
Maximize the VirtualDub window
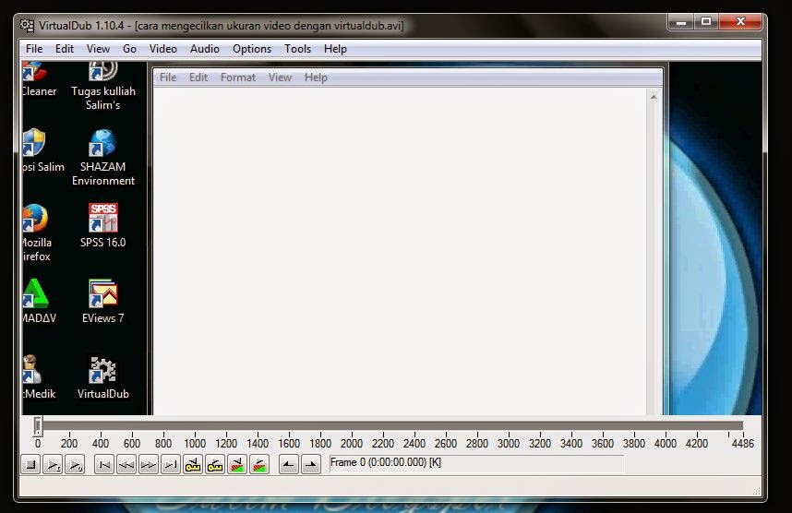coord(706,22)
